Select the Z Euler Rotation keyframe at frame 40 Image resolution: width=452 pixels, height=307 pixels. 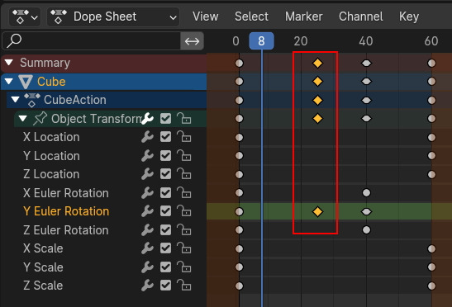(x=366, y=229)
